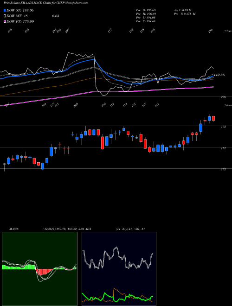Image resolution: width=232 pixels, height=306 pixels.
Task: Click the ADX '(14 day) 41, +26, -11' readout
Action: point(130,229)
